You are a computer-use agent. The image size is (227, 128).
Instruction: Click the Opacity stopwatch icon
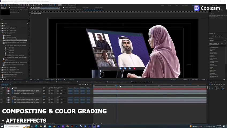tap(11, 97)
